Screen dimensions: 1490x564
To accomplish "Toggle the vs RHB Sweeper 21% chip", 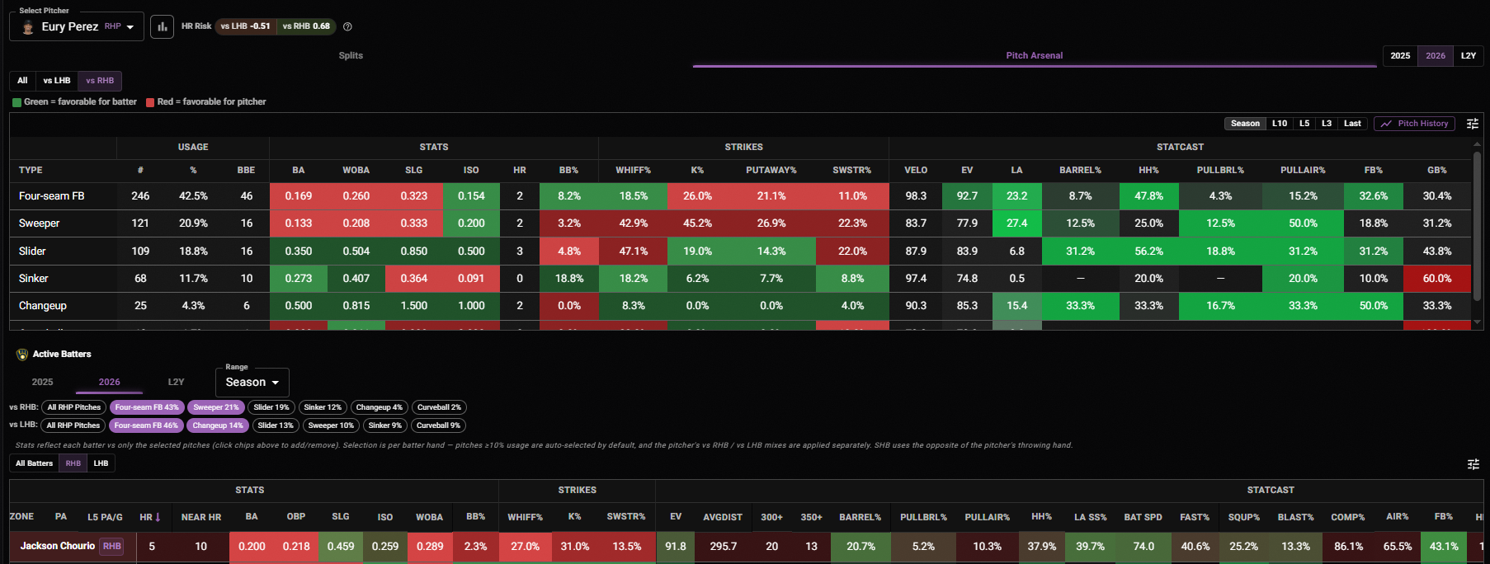I will click(216, 407).
